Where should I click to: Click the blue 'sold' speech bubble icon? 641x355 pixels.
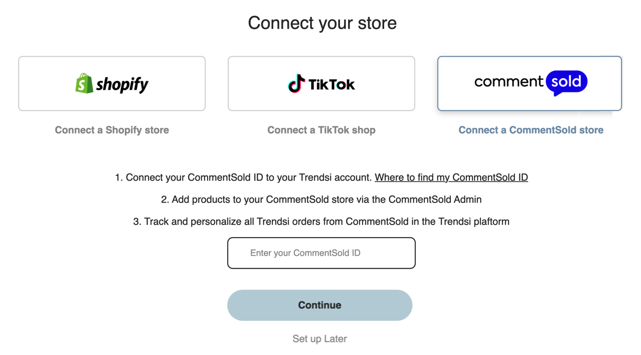(x=566, y=83)
